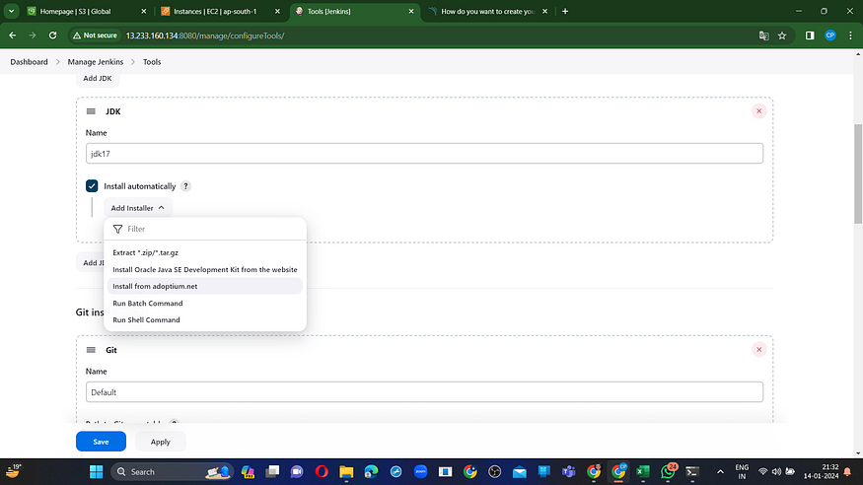This screenshot has width=863, height=485.
Task: Open Microsoft Teams from taskbar
Action: pos(568,472)
